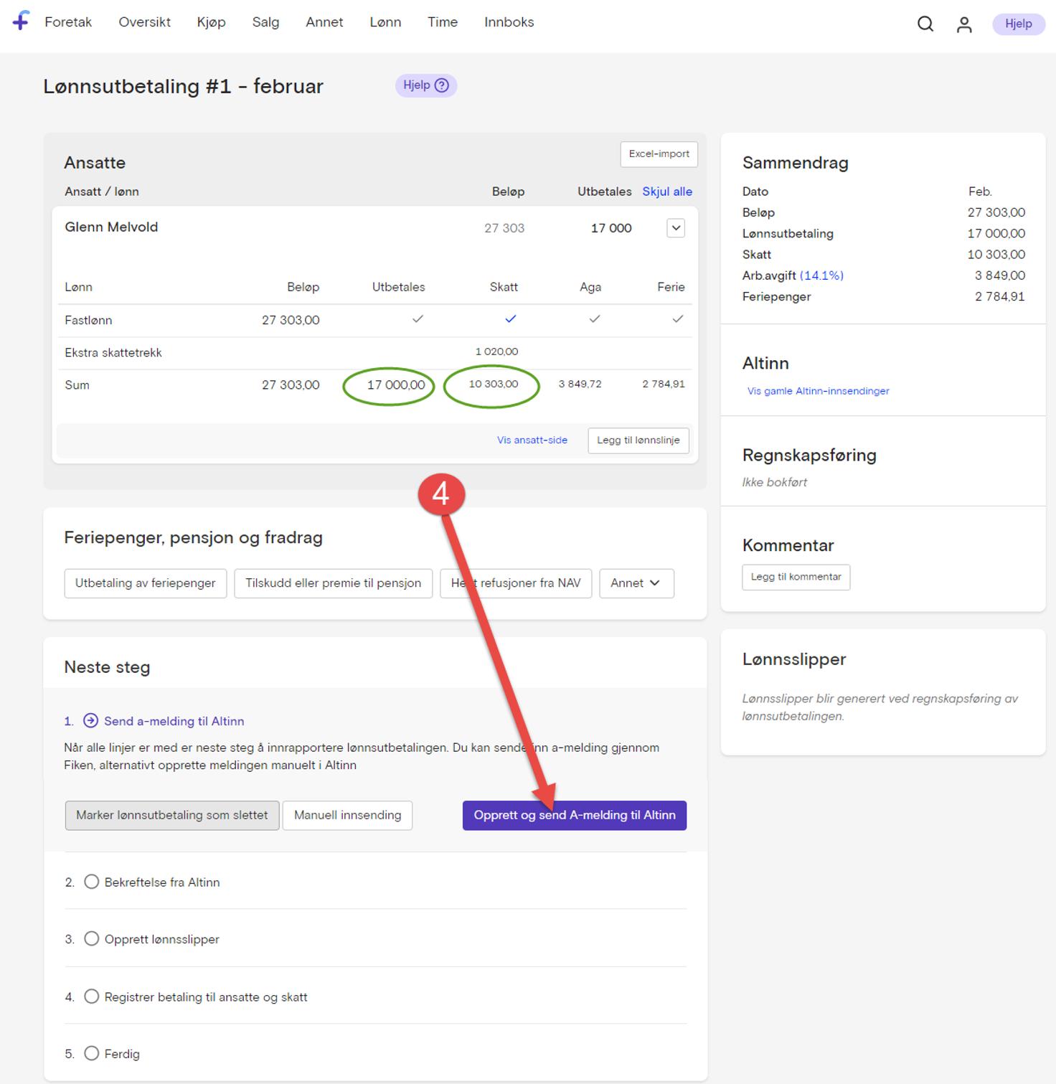Open the Innboks menu

tap(509, 22)
